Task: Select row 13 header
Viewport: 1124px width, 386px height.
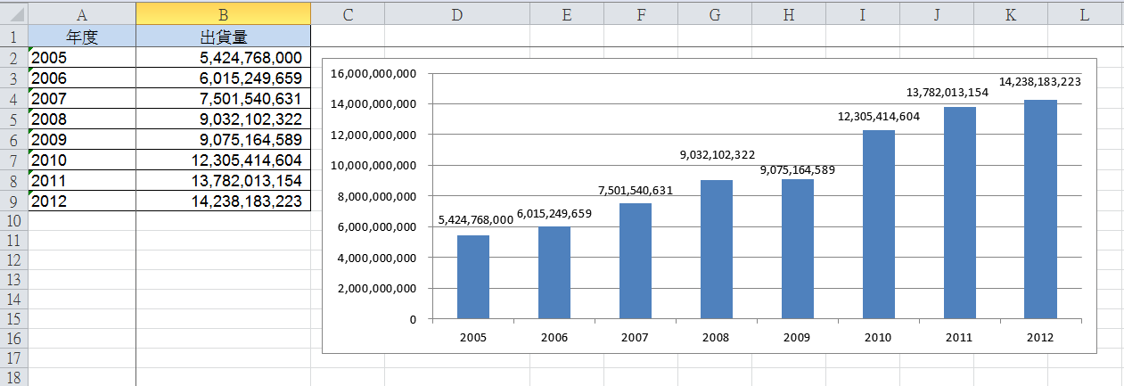Action: pyautogui.click(x=14, y=279)
